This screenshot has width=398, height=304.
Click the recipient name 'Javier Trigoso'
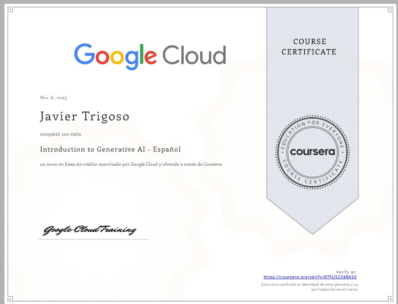(x=84, y=116)
